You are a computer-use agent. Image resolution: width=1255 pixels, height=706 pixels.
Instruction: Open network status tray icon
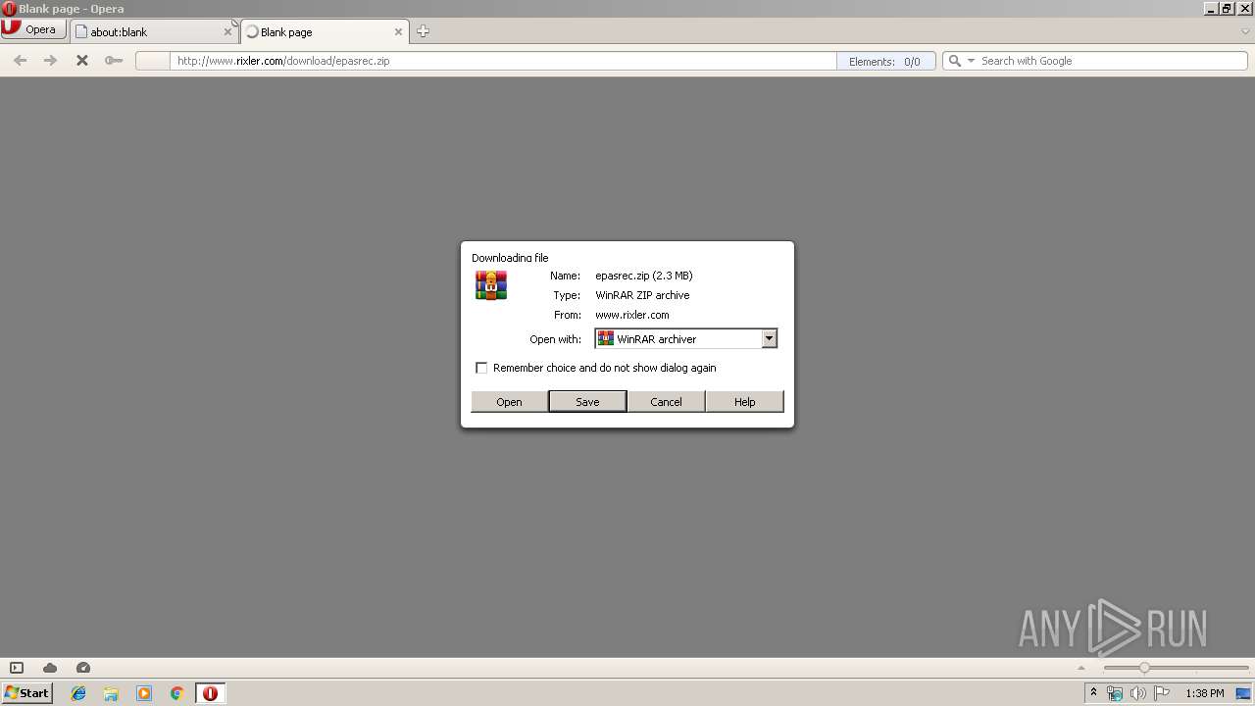click(1115, 693)
